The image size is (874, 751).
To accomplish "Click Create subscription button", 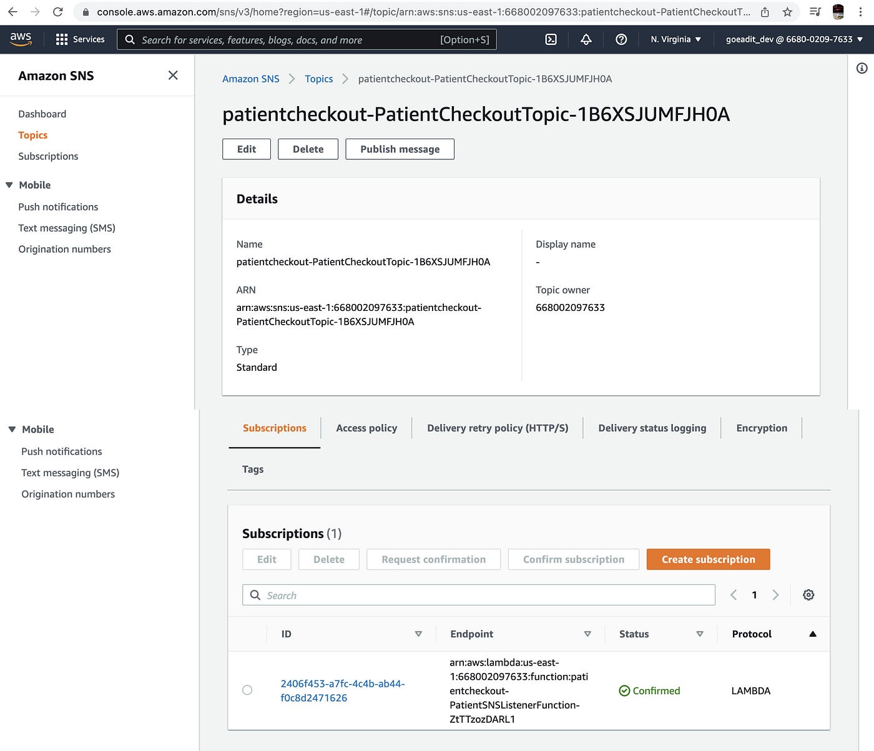I will (709, 559).
